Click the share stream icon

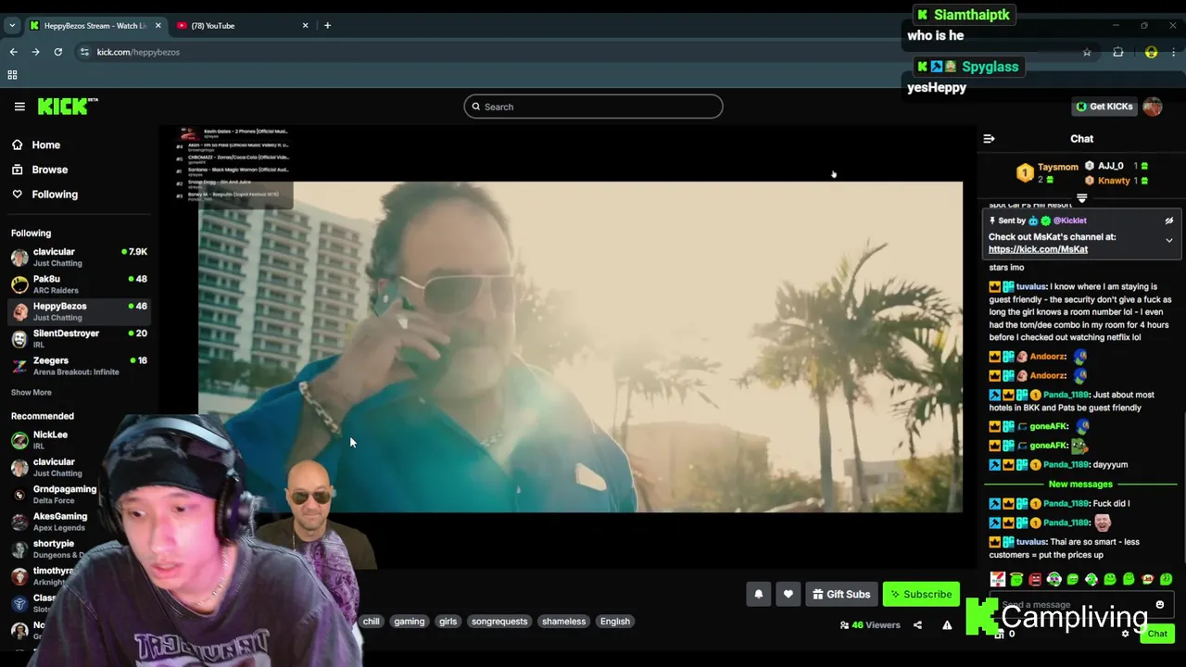tap(917, 625)
